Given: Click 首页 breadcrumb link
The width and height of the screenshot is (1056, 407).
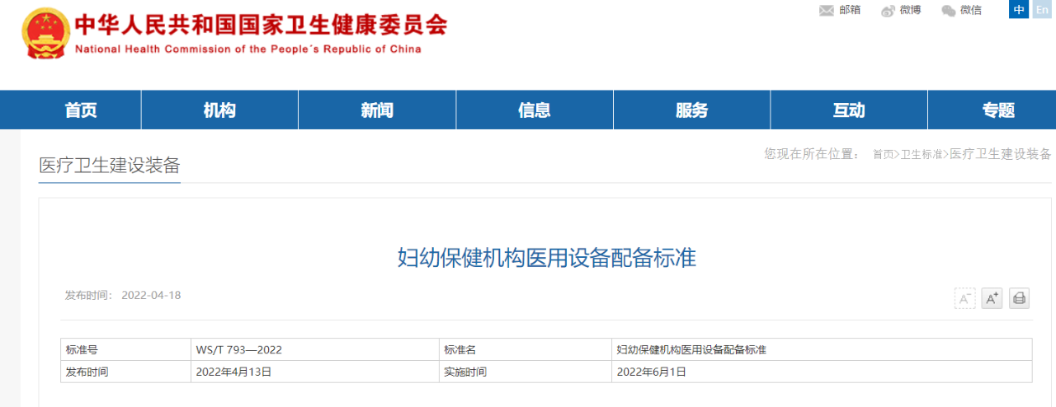Looking at the screenshot, I should pos(883,155).
